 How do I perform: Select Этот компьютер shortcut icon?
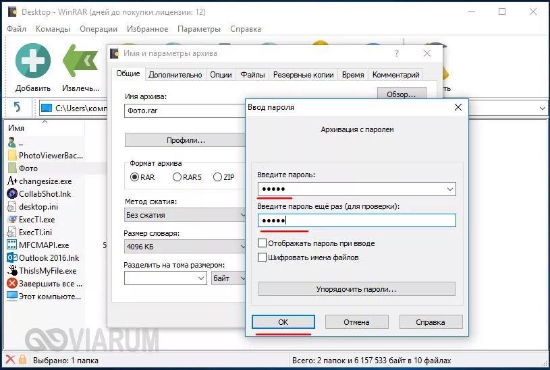click(12, 296)
